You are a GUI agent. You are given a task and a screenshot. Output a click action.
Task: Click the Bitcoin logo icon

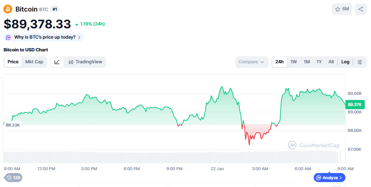point(8,9)
